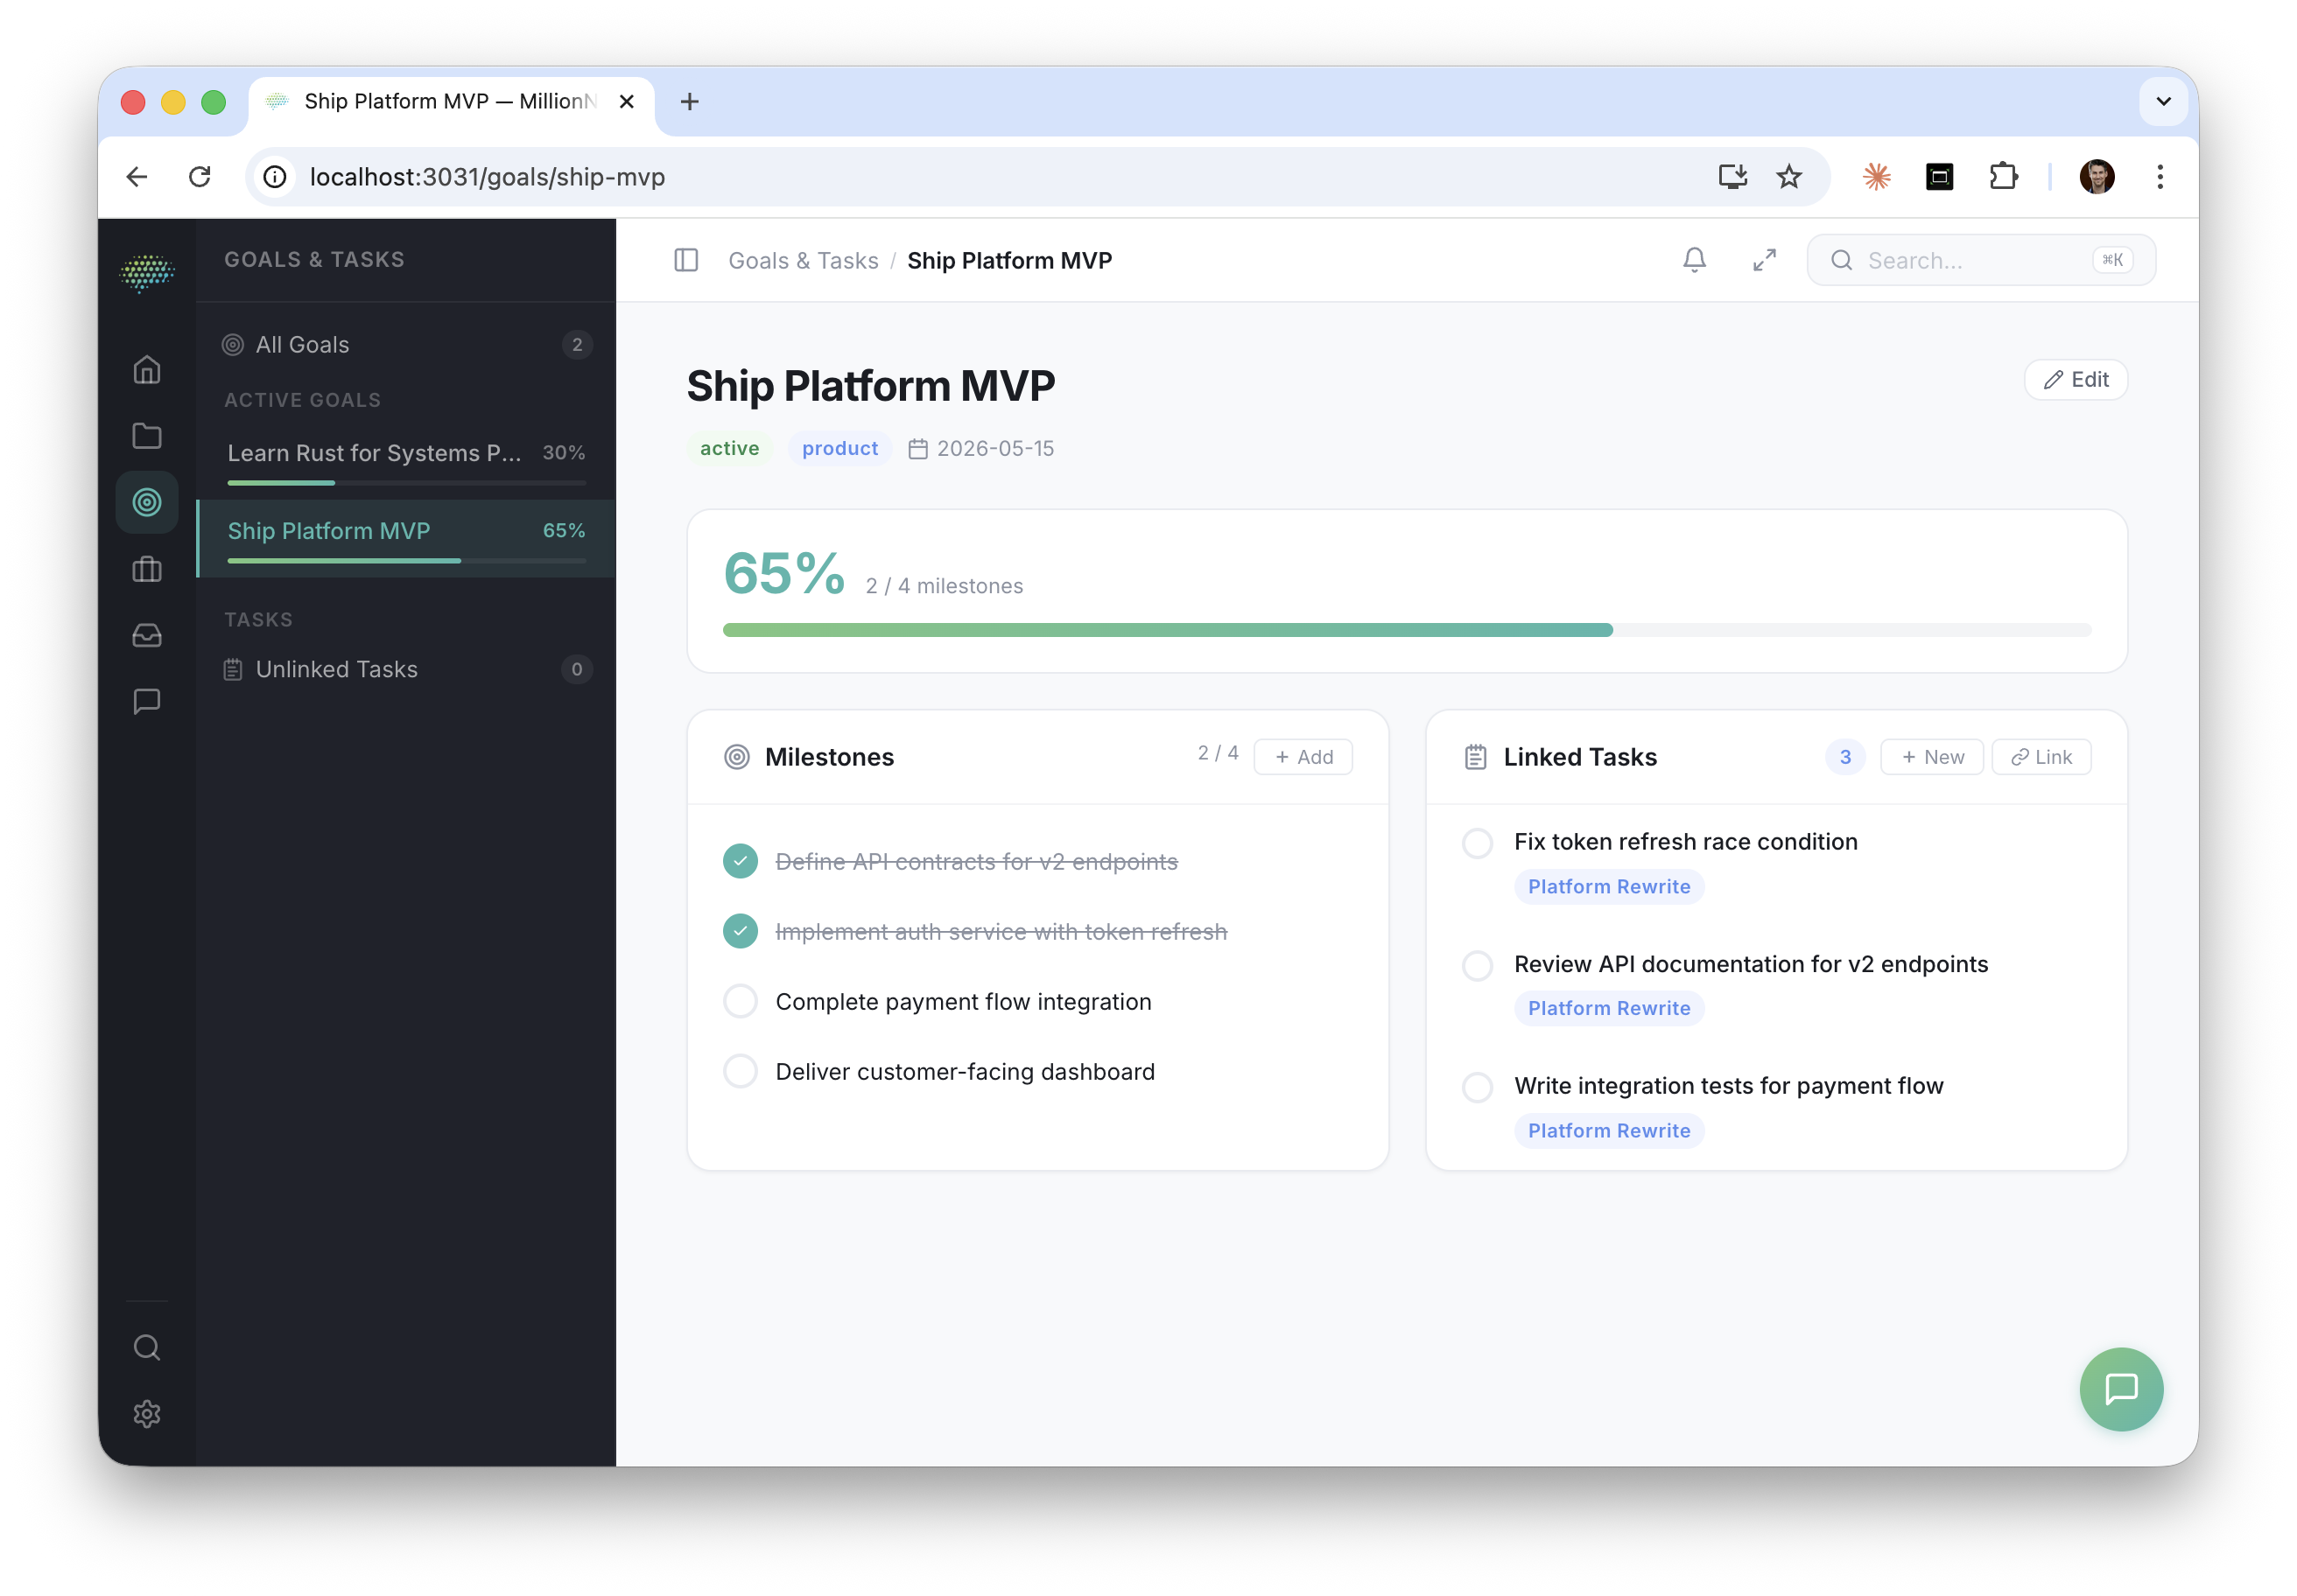This screenshot has width=2297, height=1596.
Task: Open the floating green chat button
Action: click(x=2120, y=1388)
